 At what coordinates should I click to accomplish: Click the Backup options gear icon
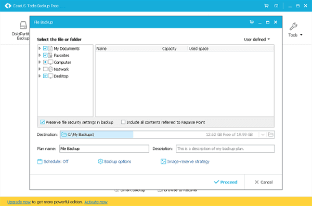(x=100, y=161)
